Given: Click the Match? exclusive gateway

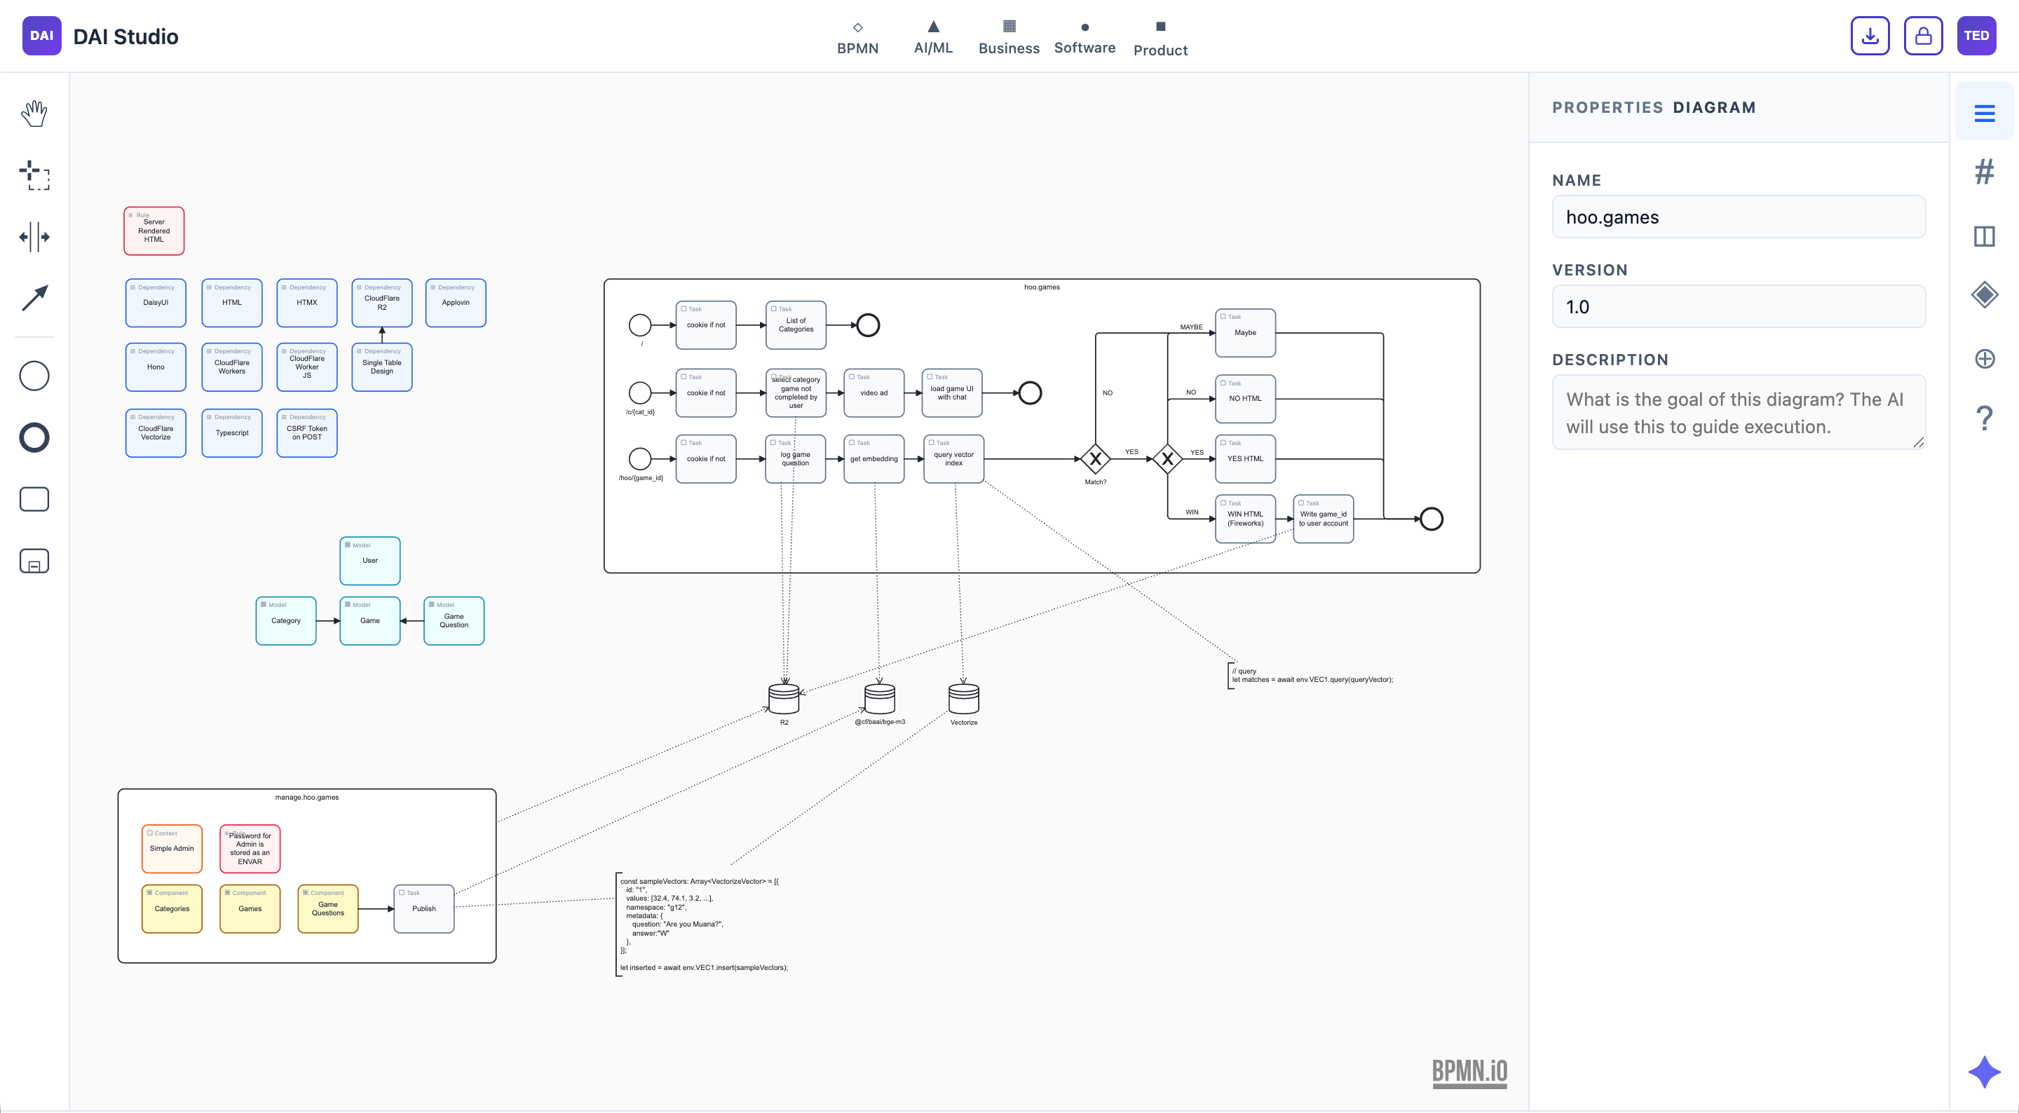Looking at the screenshot, I should coord(1095,459).
